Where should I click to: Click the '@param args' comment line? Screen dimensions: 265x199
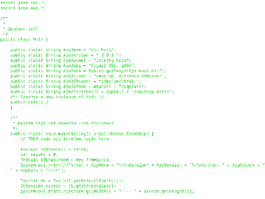click(63, 123)
